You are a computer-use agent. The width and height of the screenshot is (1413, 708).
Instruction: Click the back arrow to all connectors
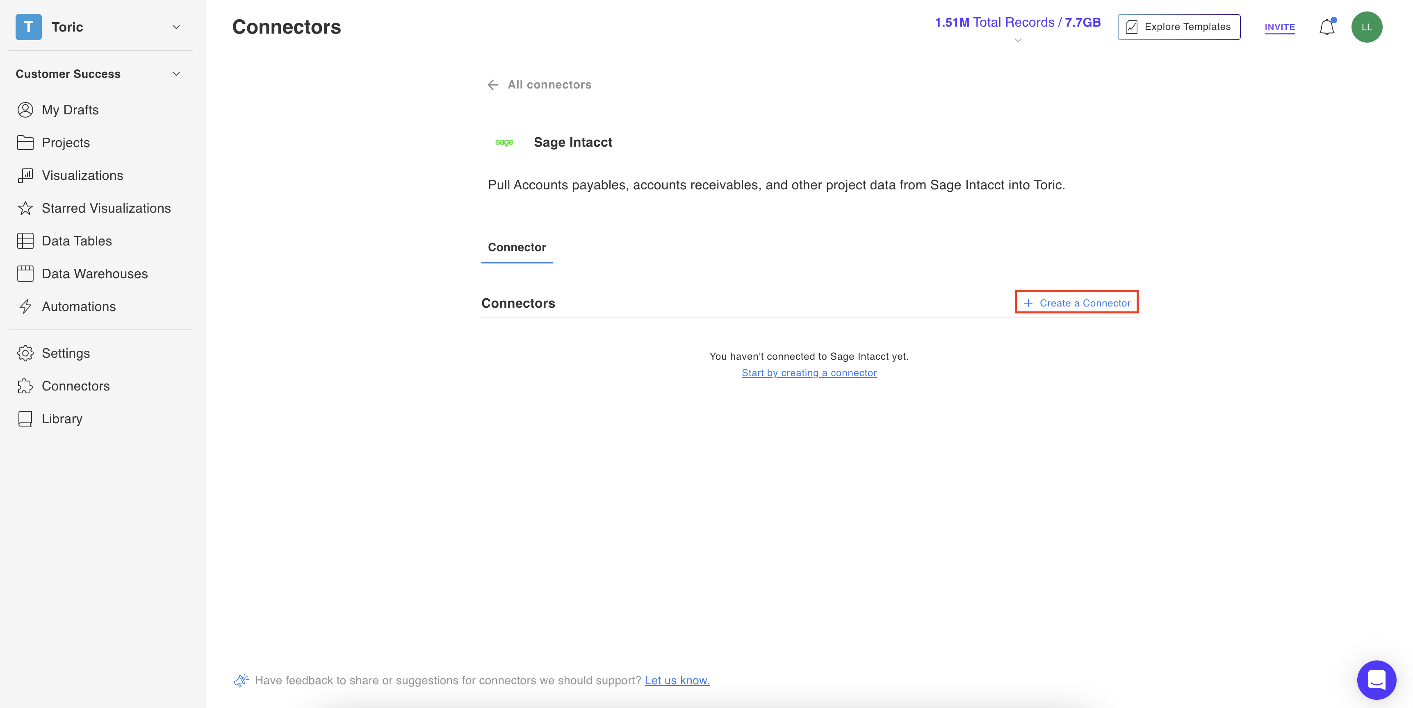[492, 84]
